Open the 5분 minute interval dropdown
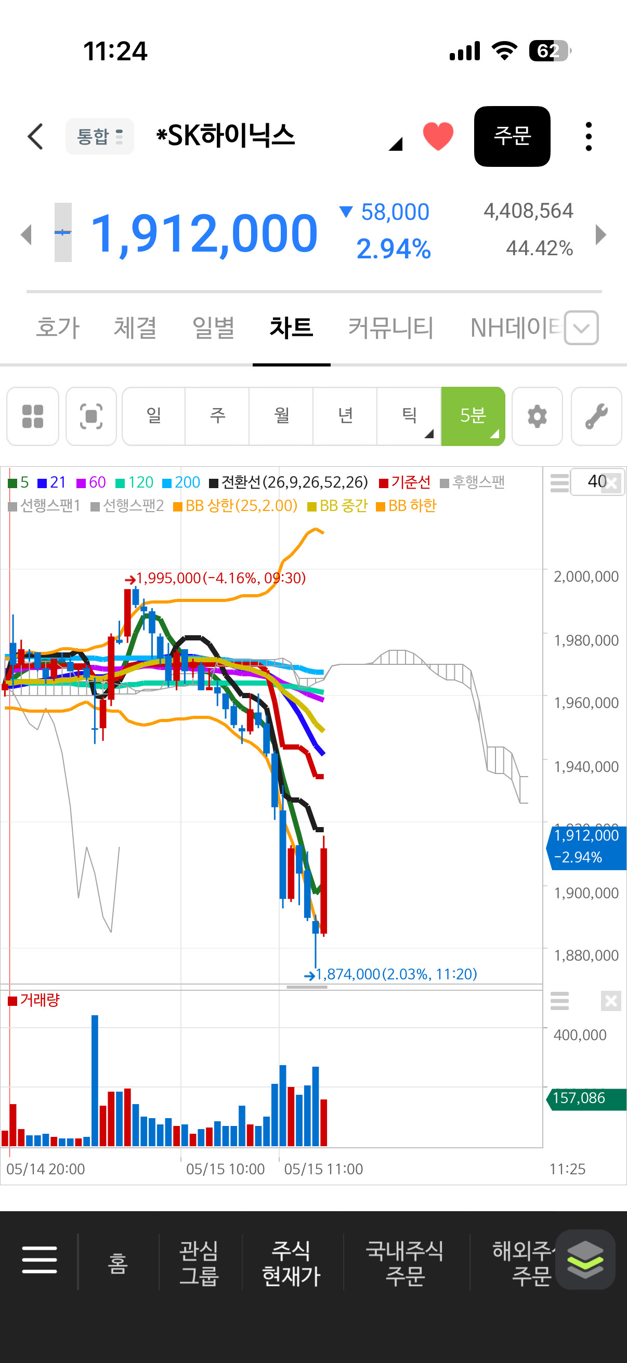 point(473,416)
